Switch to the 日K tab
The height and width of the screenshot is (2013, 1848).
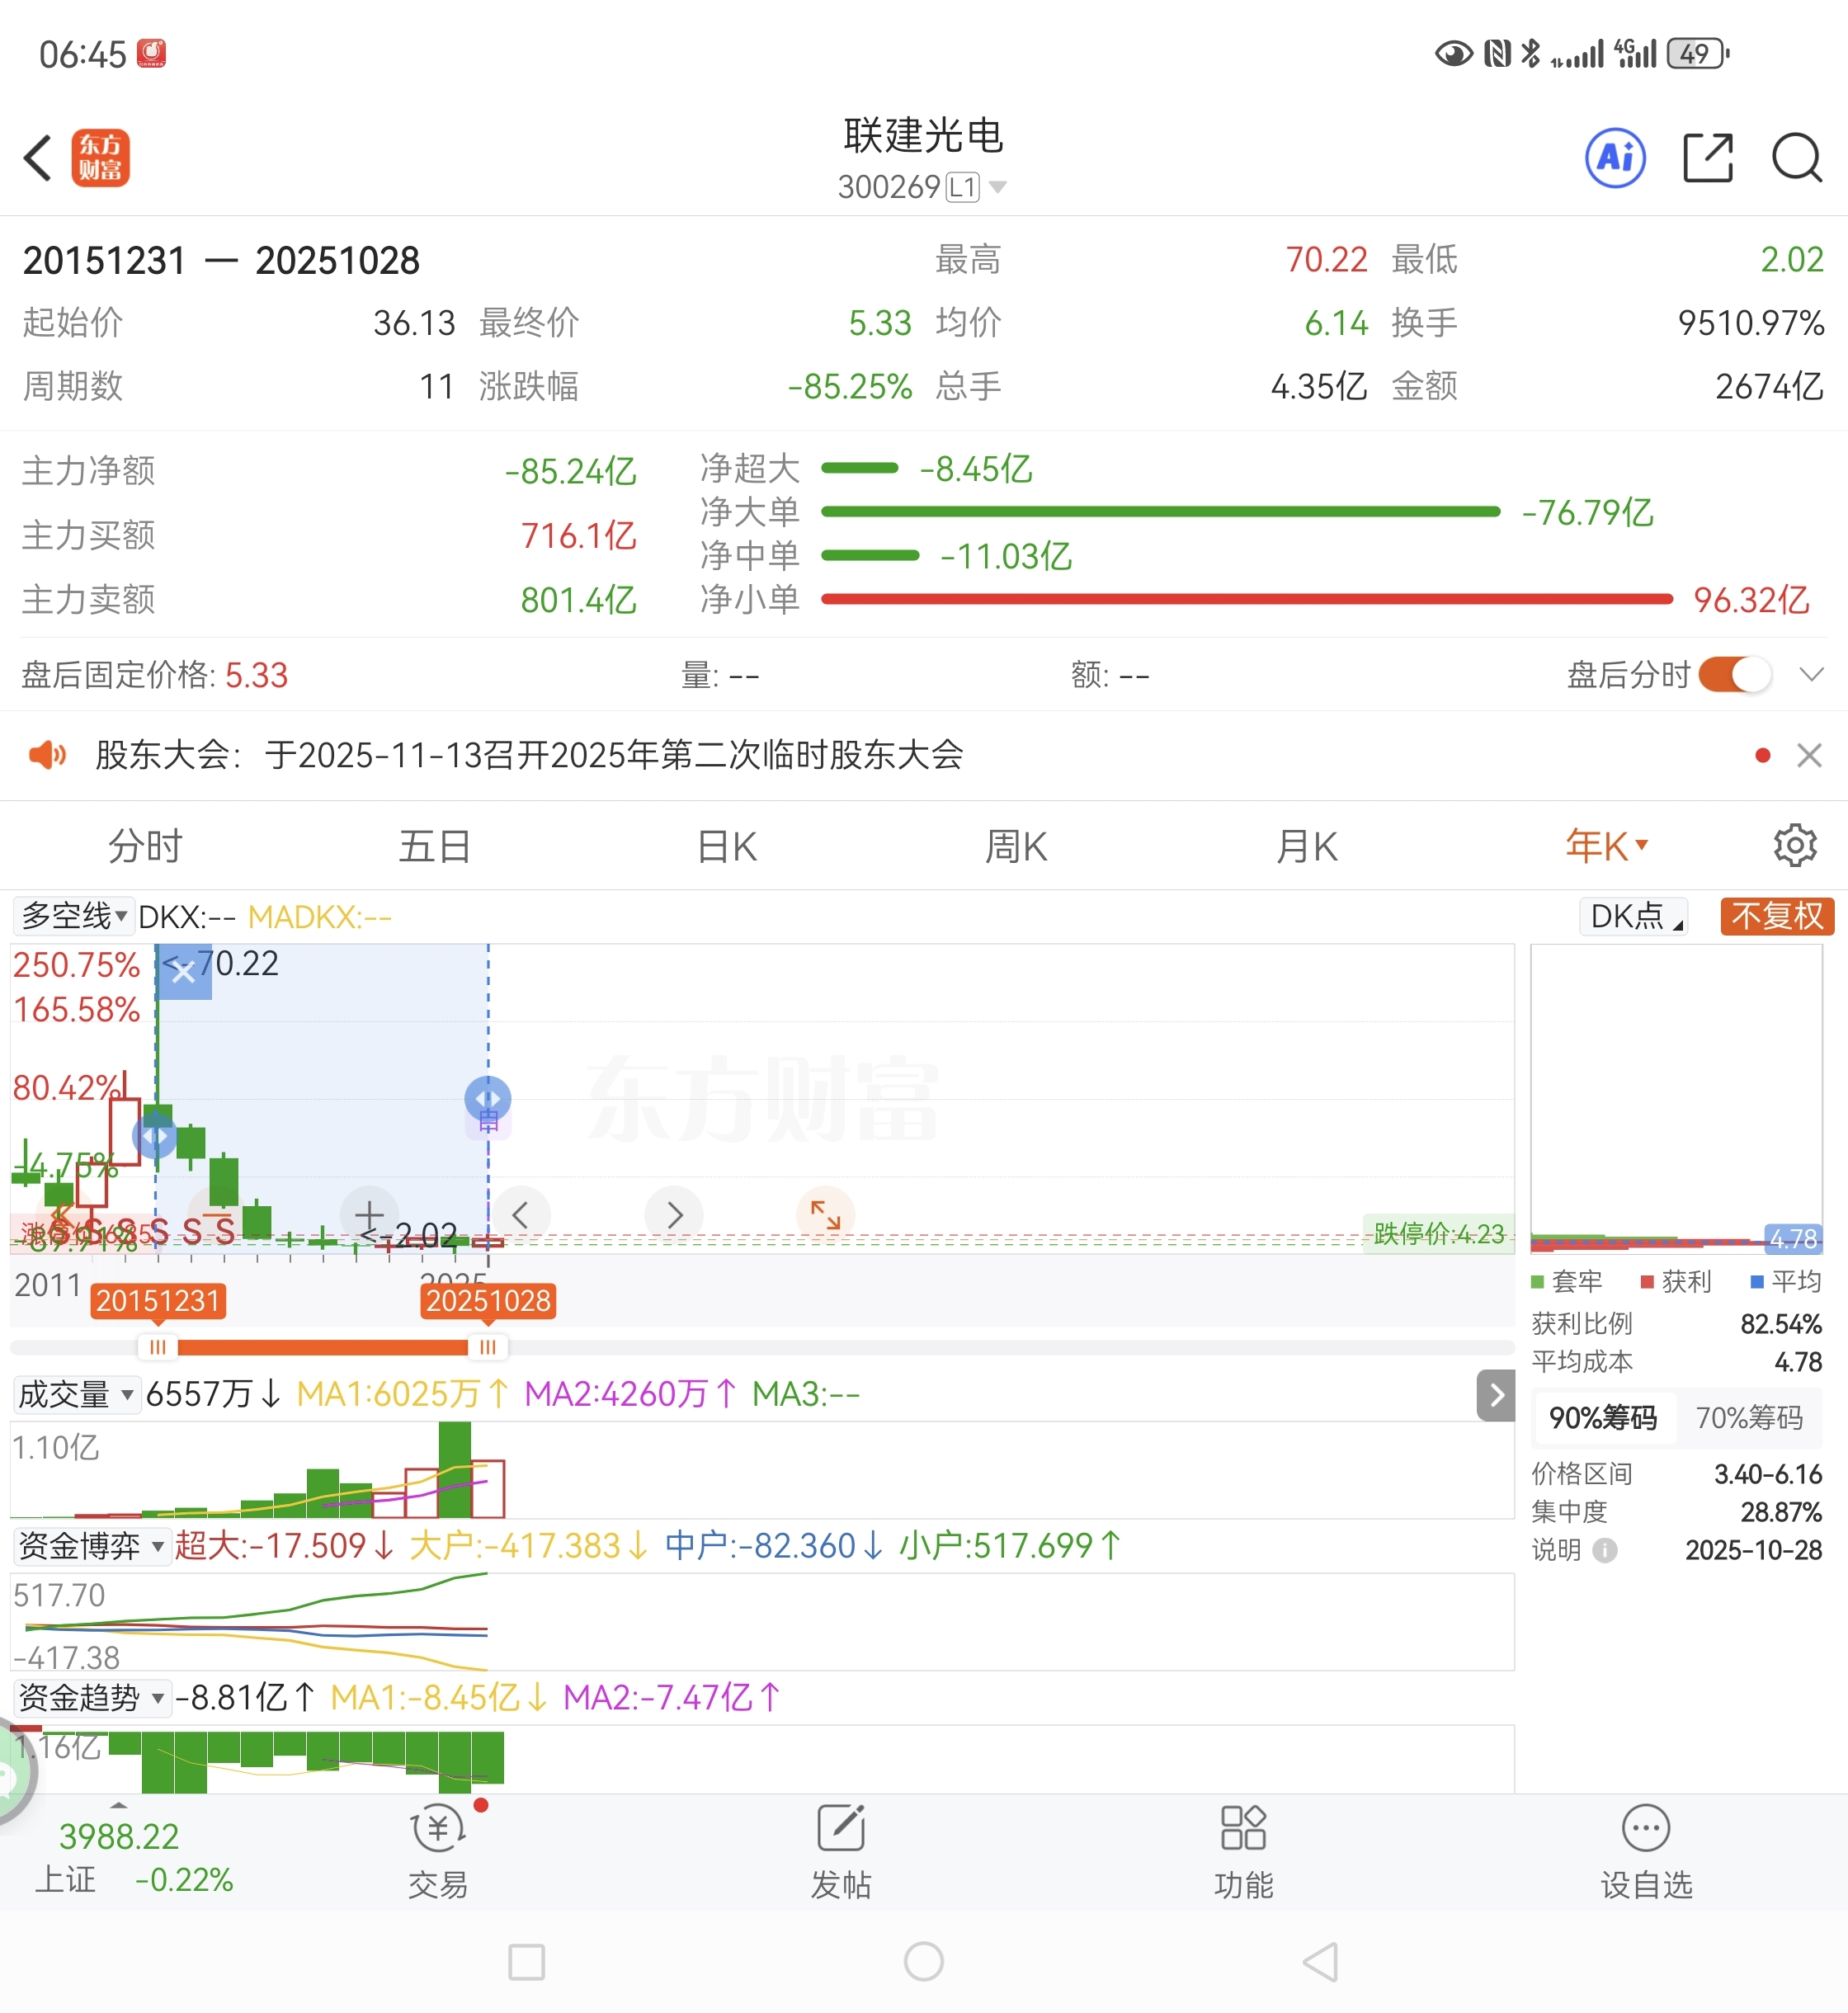point(727,847)
